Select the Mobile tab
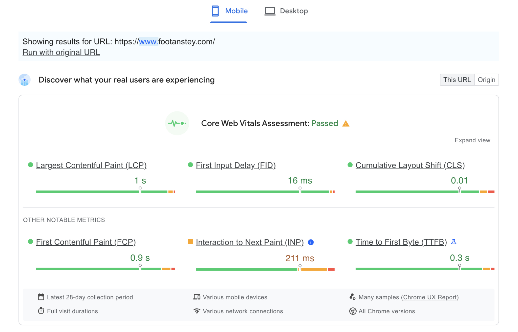Screen dimensions: 518x332 tap(236, 11)
